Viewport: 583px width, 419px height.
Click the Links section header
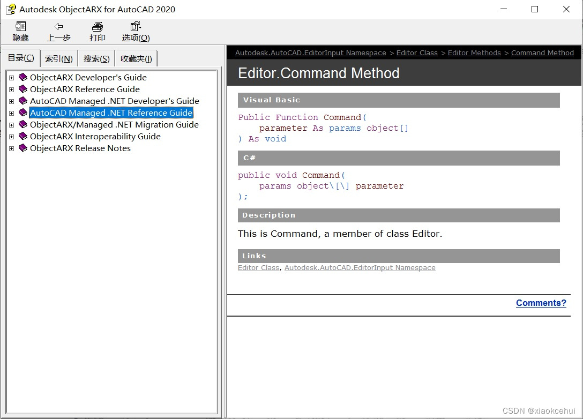coord(399,256)
